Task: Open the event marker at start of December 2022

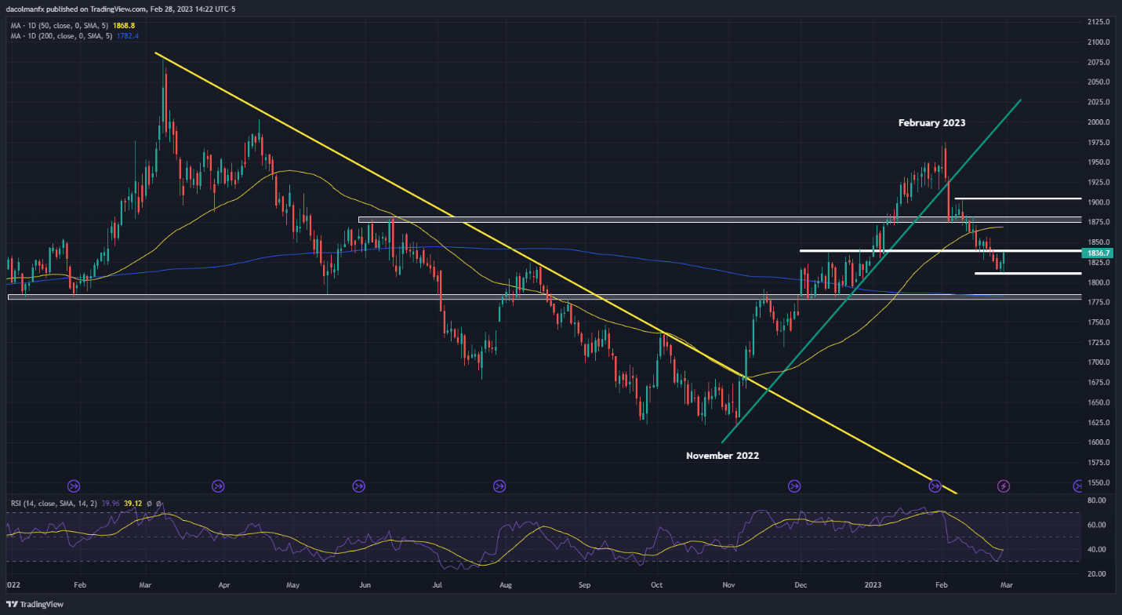Action: point(795,486)
